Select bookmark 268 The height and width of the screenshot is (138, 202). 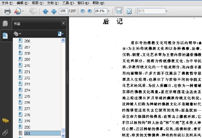pyautogui.click(x=27, y=53)
